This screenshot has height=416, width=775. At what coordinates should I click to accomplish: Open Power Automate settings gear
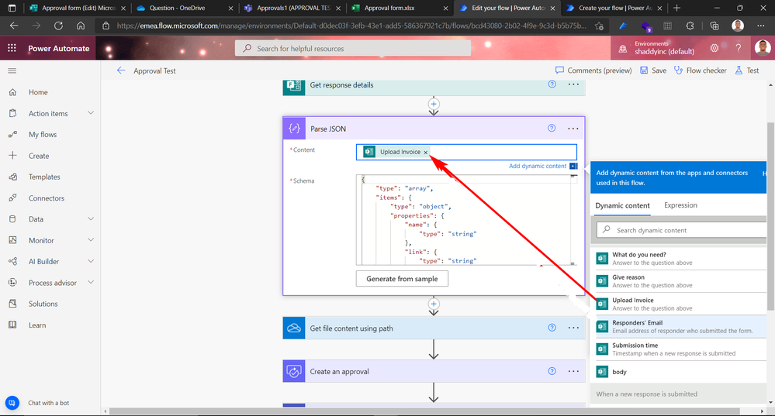(714, 48)
